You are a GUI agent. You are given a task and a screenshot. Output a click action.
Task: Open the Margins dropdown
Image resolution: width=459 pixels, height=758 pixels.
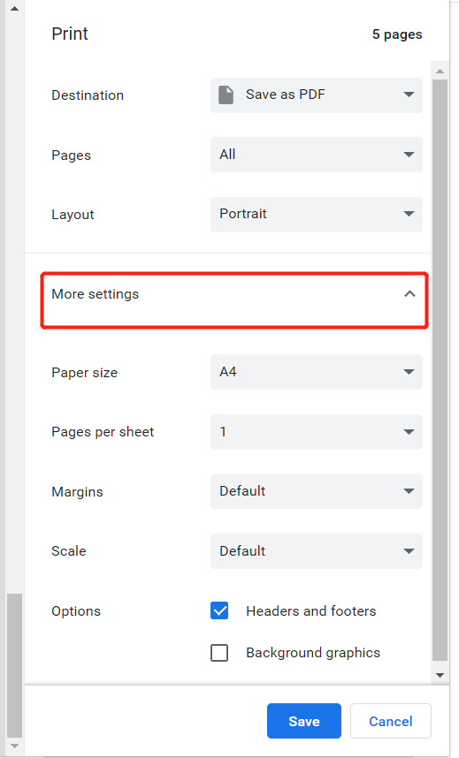click(316, 491)
